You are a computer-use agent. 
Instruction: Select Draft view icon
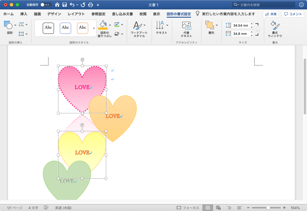point(239,208)
